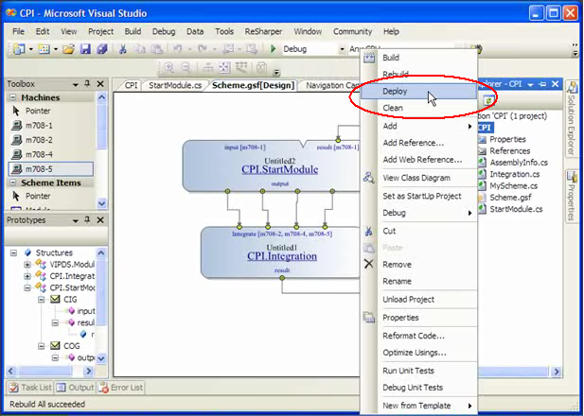Collapse the Machines toolbox section
584x416 pixels.
[x=13, y=97]
